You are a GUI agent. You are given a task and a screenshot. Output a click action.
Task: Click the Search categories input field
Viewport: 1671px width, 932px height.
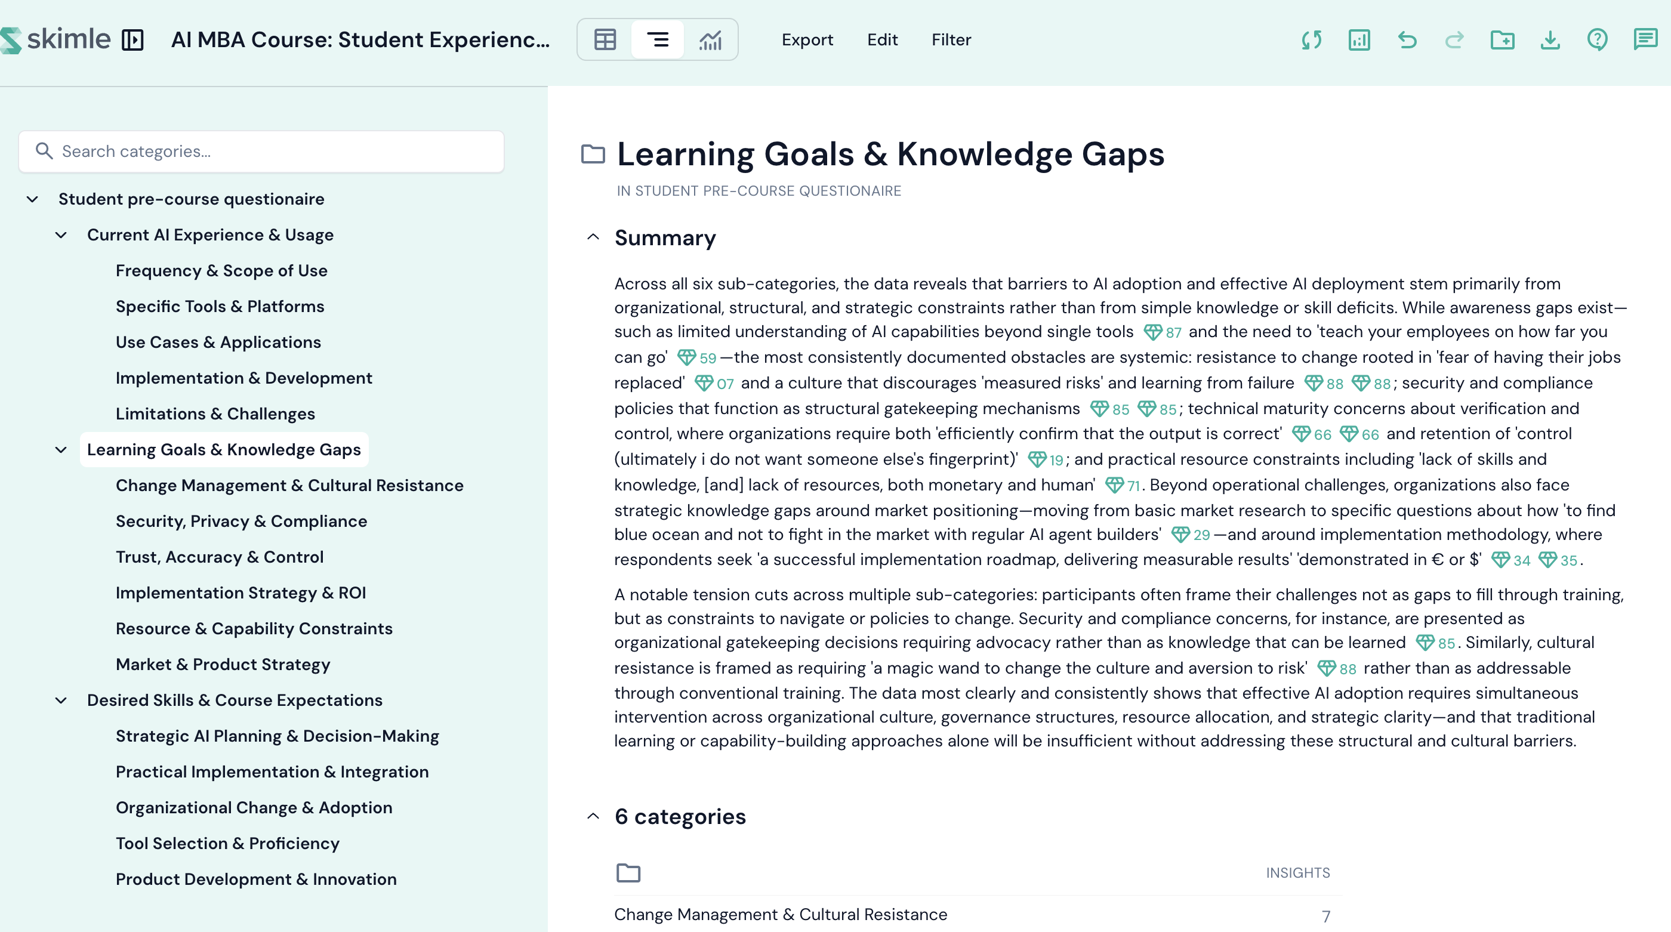pyautogui.click(x=261, y=152)
